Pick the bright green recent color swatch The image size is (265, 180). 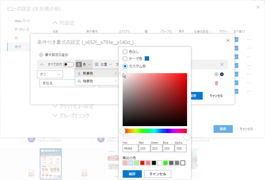click(165, 163)
